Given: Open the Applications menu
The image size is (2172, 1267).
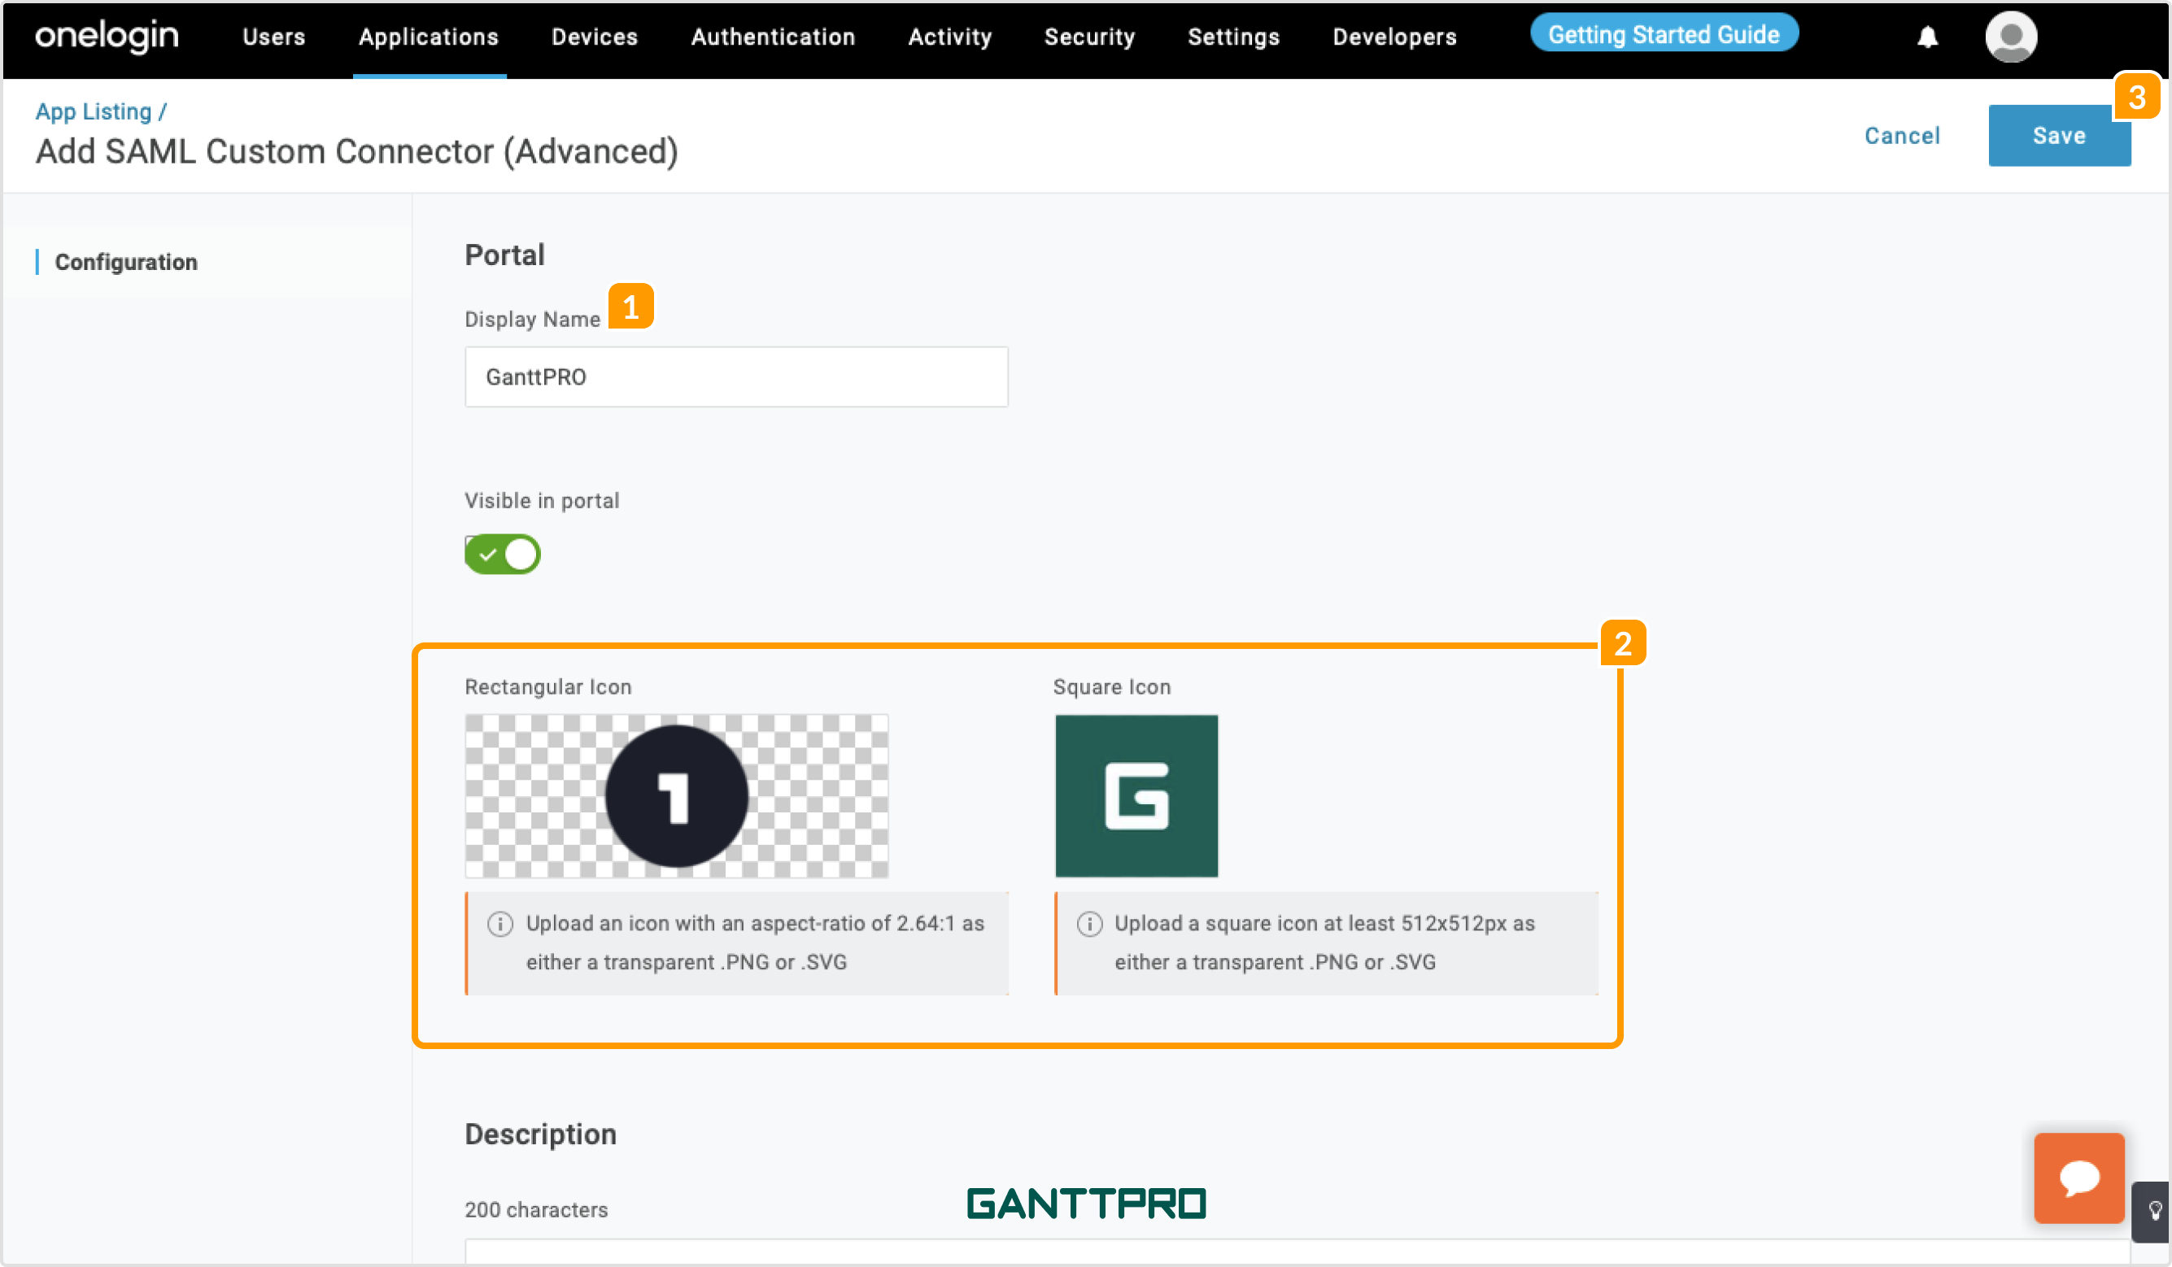Looking at the screenshot, I should click(429, 37).
